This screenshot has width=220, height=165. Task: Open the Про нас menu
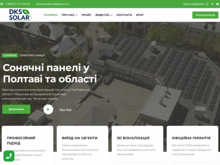click(x=68, y=15)
